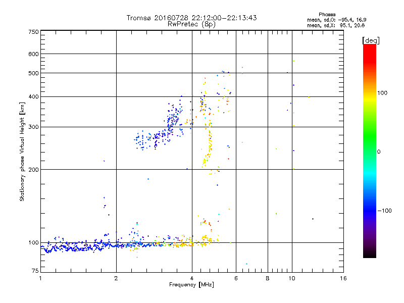The width and height of the screenshot is (404, 303).
Task: Click the y-axis label '750'
Action: click(x=33, y=32)
